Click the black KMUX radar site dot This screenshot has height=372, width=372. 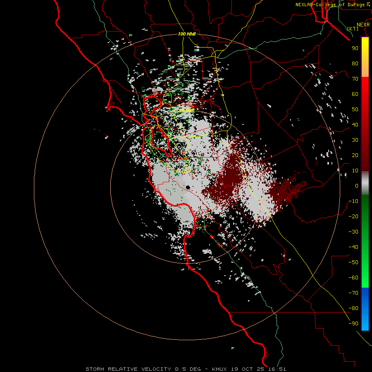point(188,187)
